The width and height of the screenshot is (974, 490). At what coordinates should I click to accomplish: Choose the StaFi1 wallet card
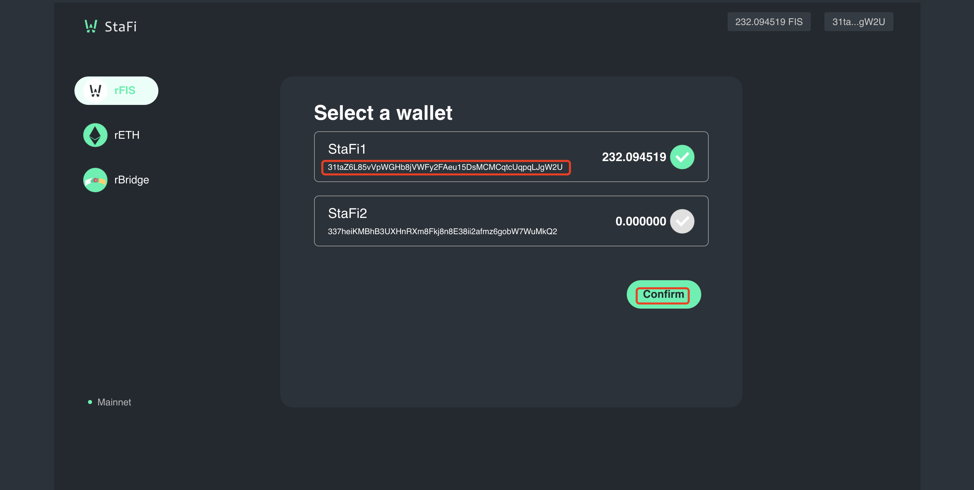click(x=511, y=157)
